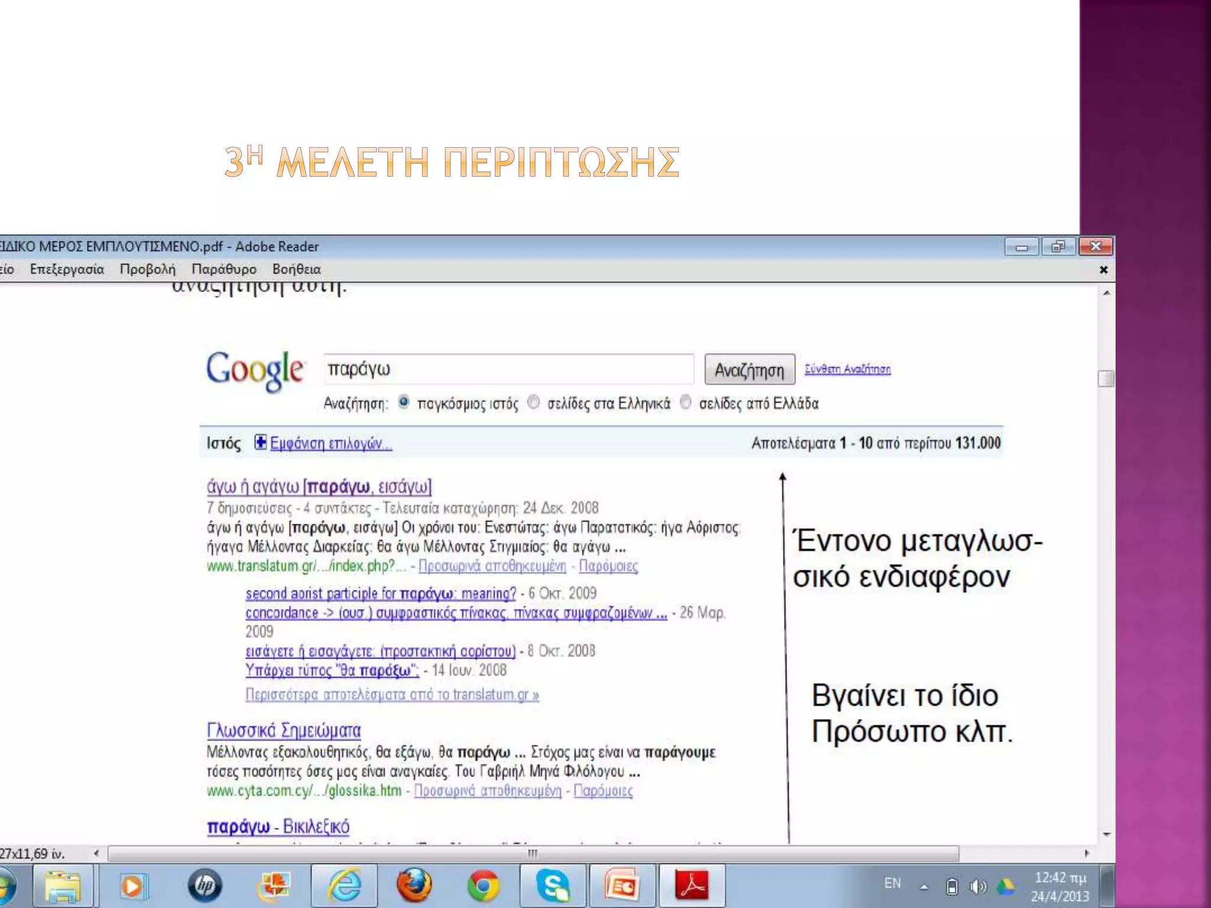The height and width of the screenshot is (908, 1211).
Task: Launch Google Chrome from the taskbar
Action: coord(483,885)
